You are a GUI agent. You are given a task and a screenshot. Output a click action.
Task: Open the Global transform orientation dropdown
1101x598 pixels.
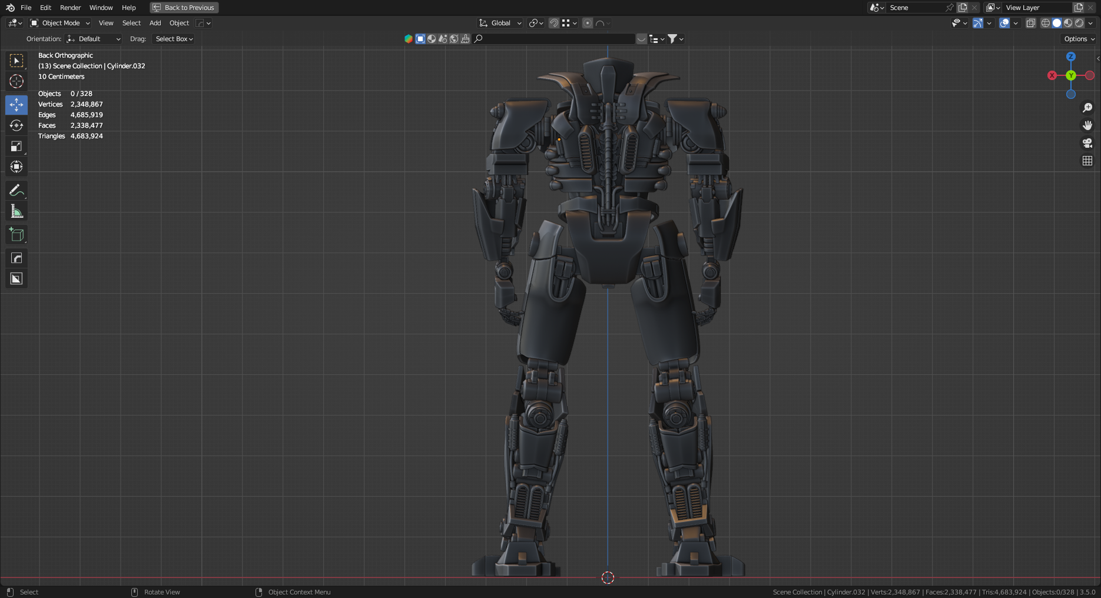(500, 23)
